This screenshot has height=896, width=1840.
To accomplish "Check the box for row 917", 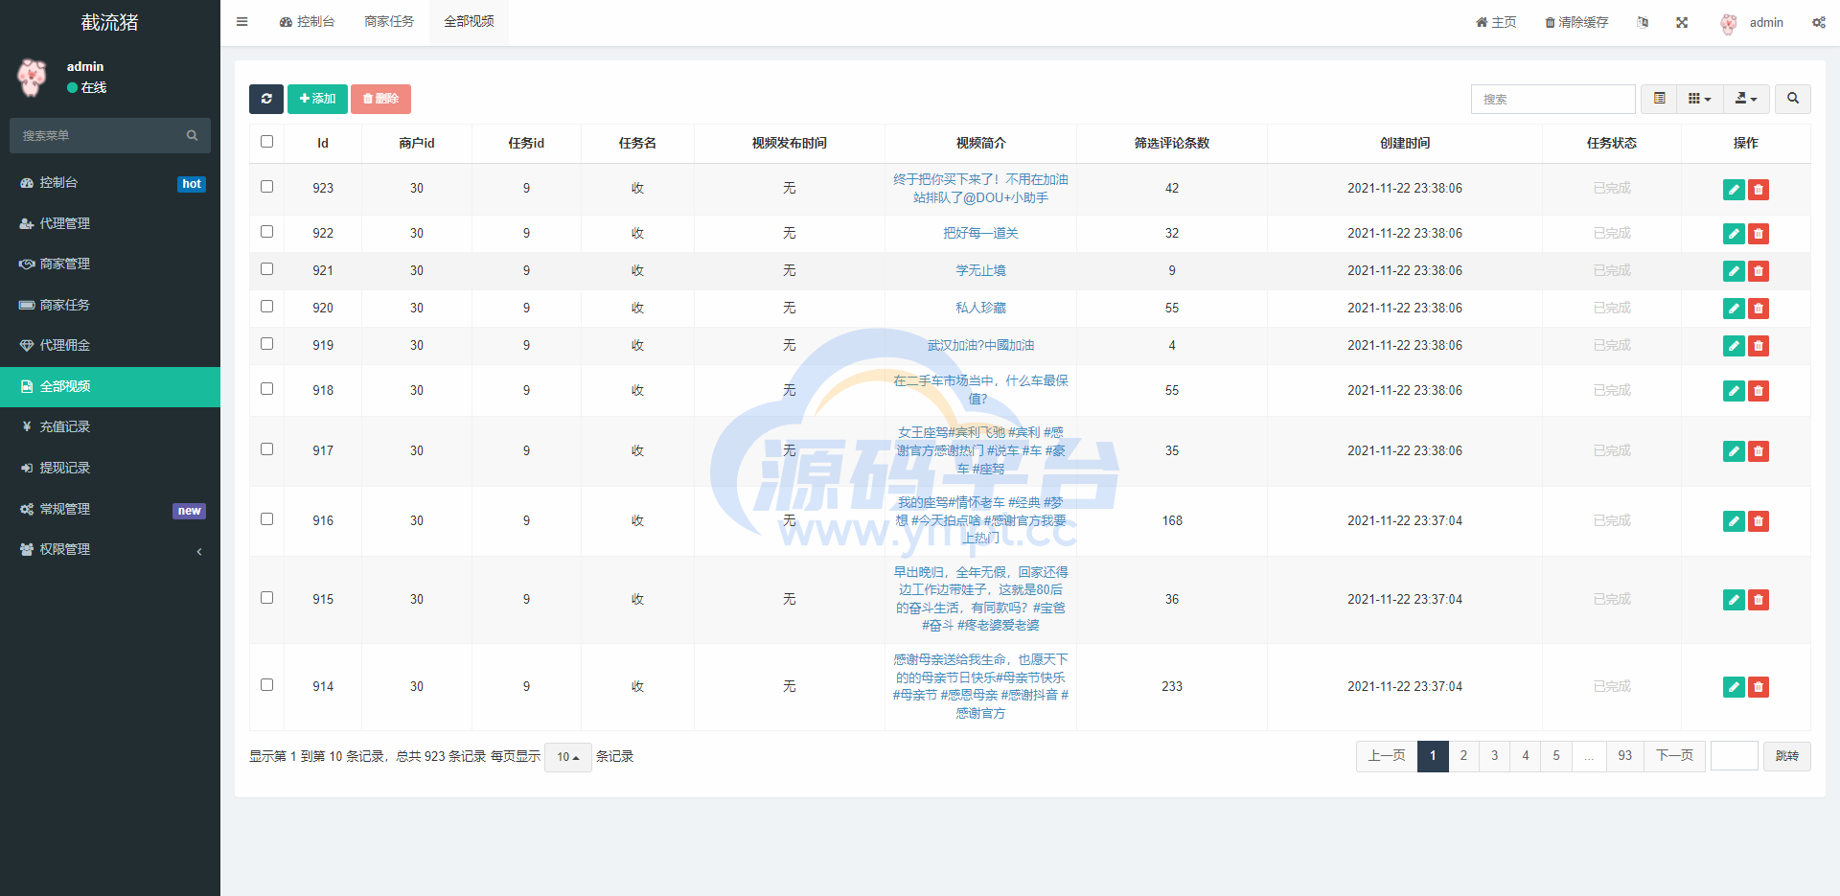I will click(266, 448).
